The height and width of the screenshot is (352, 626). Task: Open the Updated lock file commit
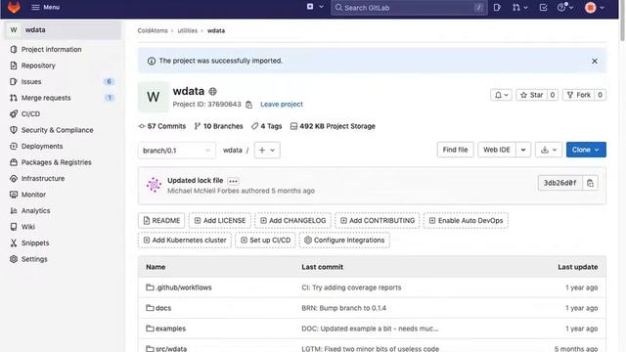196,180
